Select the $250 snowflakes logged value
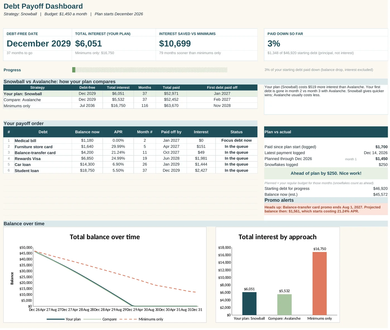 pos(383,165)
